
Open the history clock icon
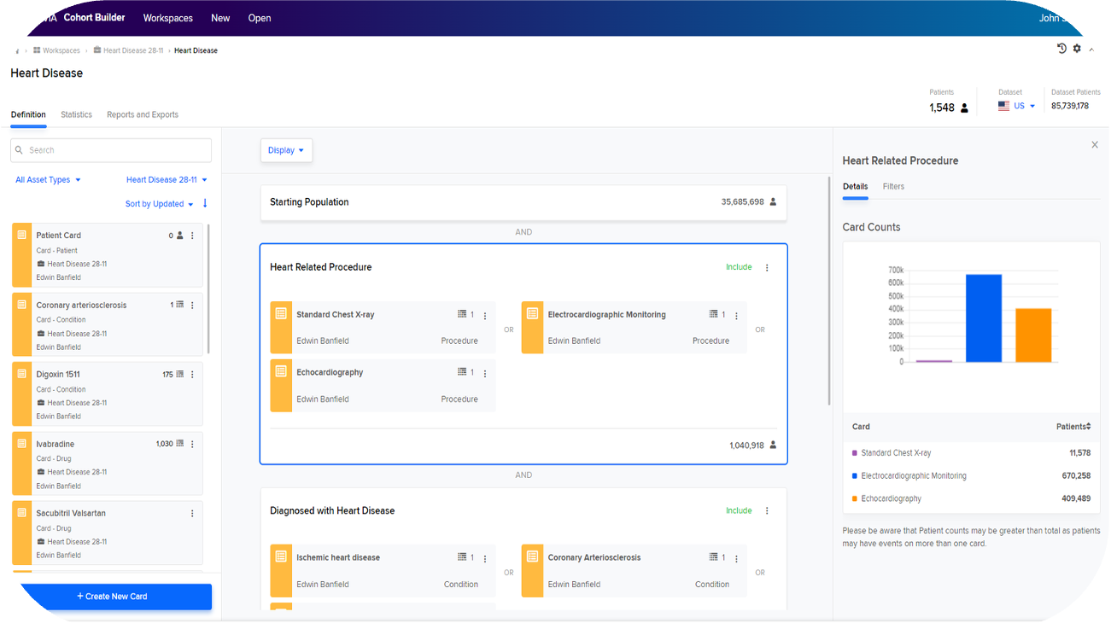(x=1061, y=49)
